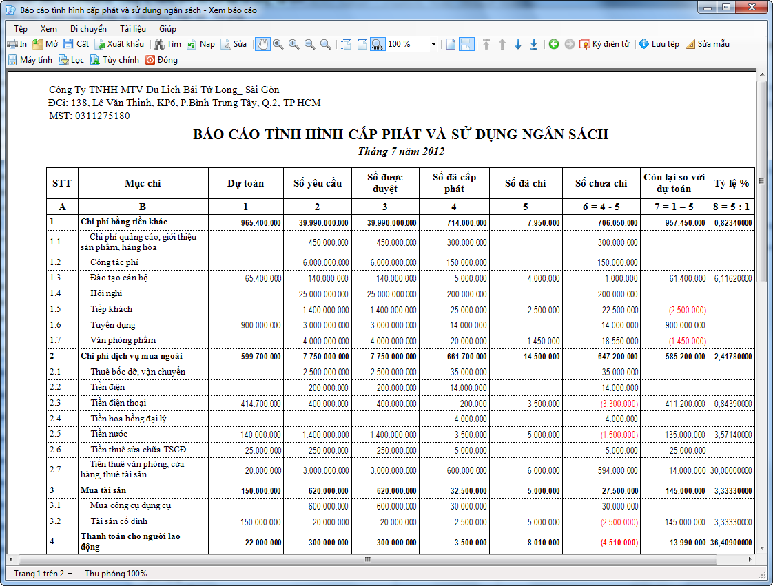This screenshot has height=586, width=773.
Task: Reload report using Nạp
Action: 200,44
